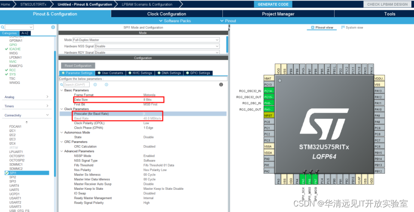The height and width of the screenshot is (212, 414).
Task: Click the PA0 pin on chip
Action: (x=269, y=159)
